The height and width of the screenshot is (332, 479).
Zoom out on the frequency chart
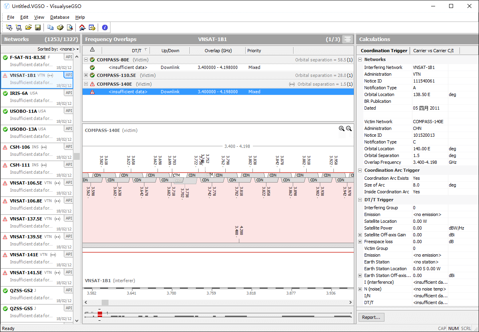pos(349,129)
